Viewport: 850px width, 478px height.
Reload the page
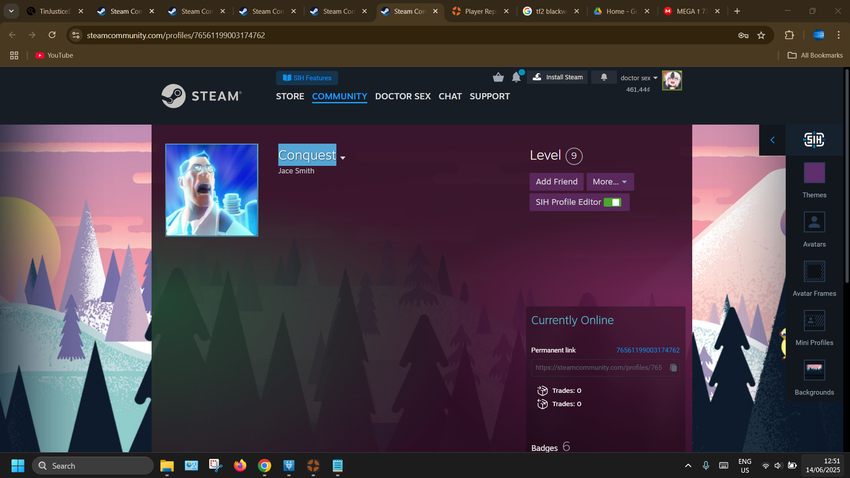pos(52,35)
